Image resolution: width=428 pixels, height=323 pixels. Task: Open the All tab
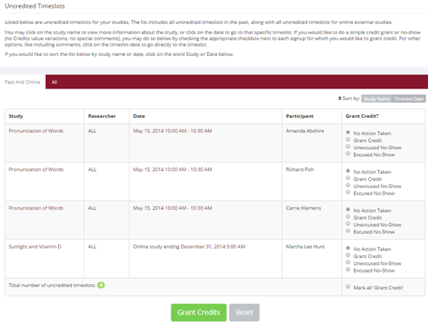[x=54, y=82]
